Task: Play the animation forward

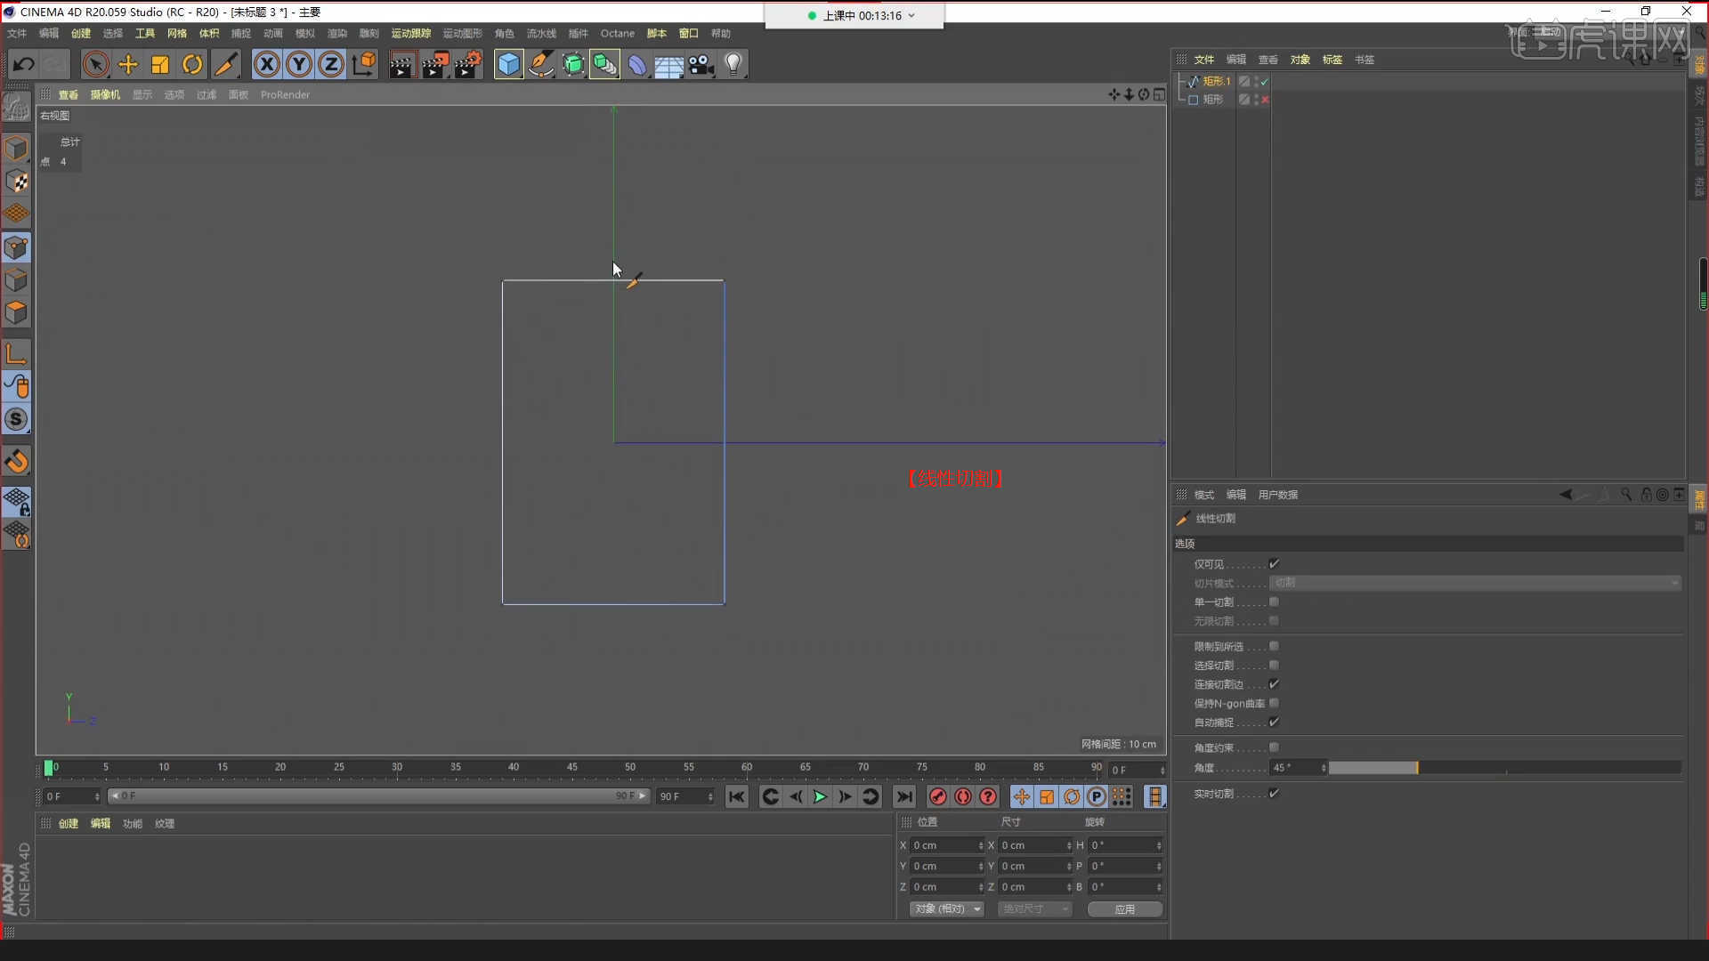Action: pos(820,797)
